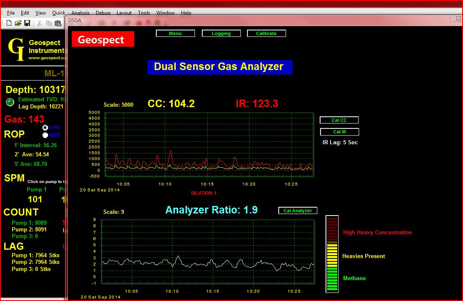The width and height of the screenshot is (463, 301).
Task: Click the Save floppy disk icon
Action: pos(27,23)
